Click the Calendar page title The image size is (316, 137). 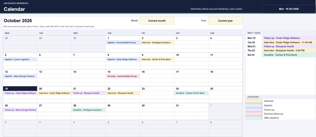pos(14,9)
